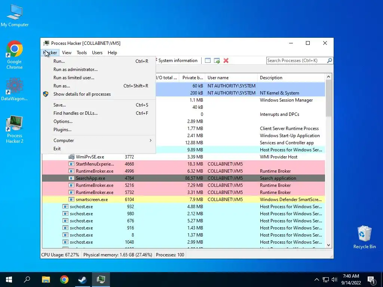Click the Process Hacker taskbar button
This screenshot has height=287, width=383.
point(101,280)
